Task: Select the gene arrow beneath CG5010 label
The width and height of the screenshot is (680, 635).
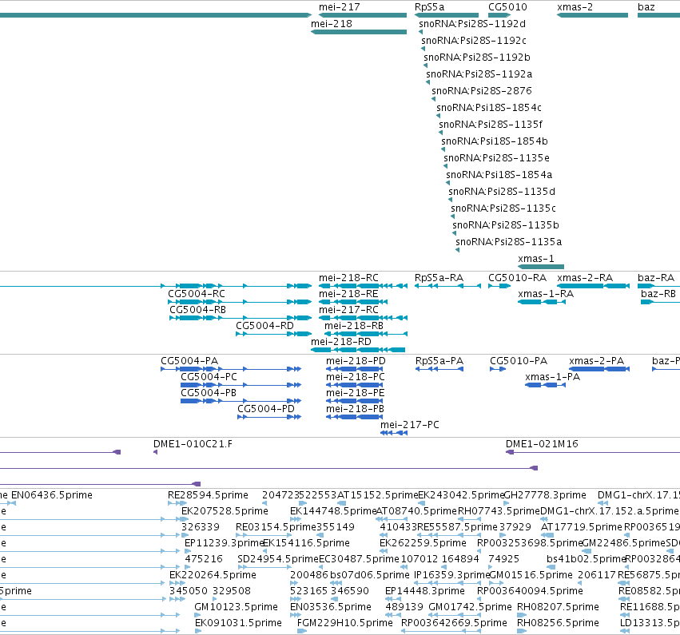Action: point(499,15)
